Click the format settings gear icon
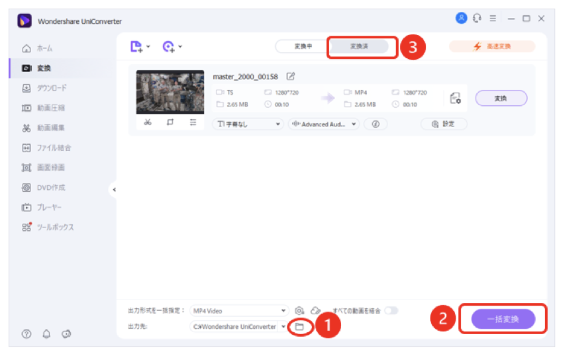 pyautogui.click(x=299, y=311)
